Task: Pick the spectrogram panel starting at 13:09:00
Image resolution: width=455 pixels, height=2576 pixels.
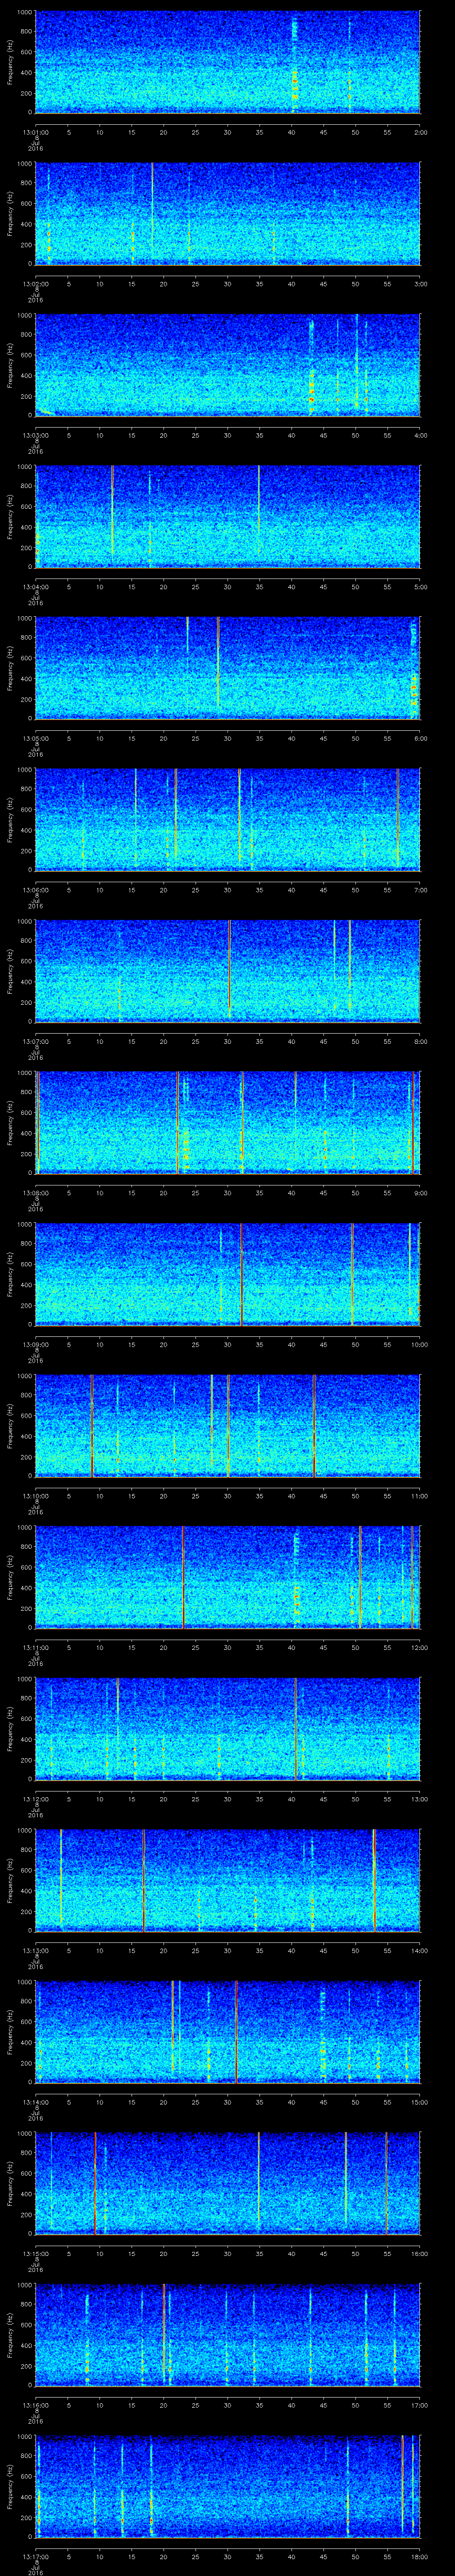Action: coord(228,1274)
